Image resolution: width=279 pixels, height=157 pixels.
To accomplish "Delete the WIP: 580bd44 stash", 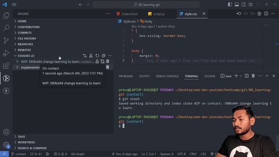I will coord(108,61).
